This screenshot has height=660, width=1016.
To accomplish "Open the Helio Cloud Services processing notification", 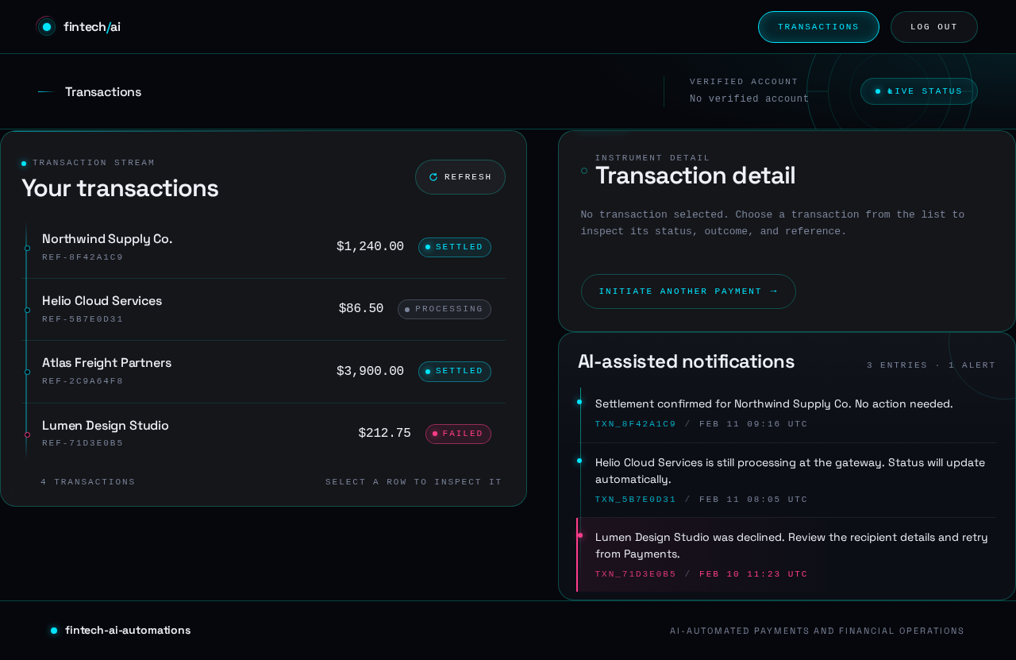I will click(x=787, y=481).
